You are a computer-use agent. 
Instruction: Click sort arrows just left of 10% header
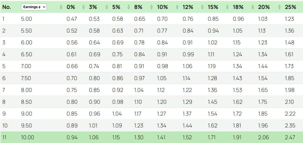click(152, 7)
